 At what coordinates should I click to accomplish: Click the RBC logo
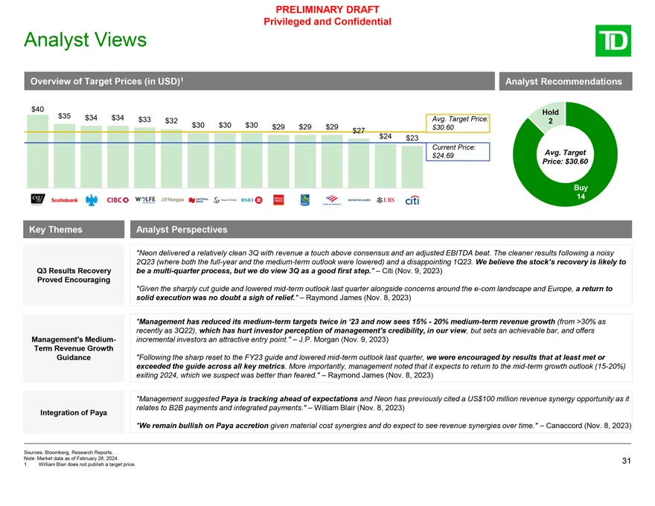pyautogui.click(x=305, y=200)
